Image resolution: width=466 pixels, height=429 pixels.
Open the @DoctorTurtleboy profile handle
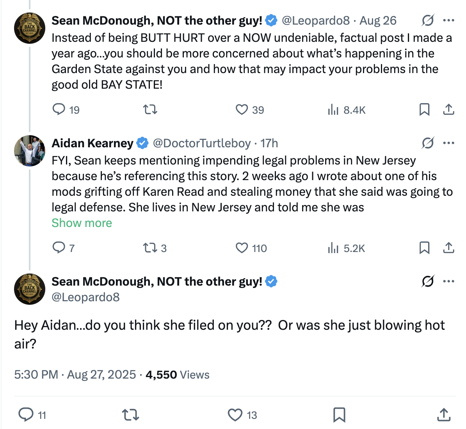point(201,143)
